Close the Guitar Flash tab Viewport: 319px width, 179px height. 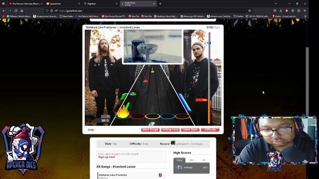(x=154, y=3)
